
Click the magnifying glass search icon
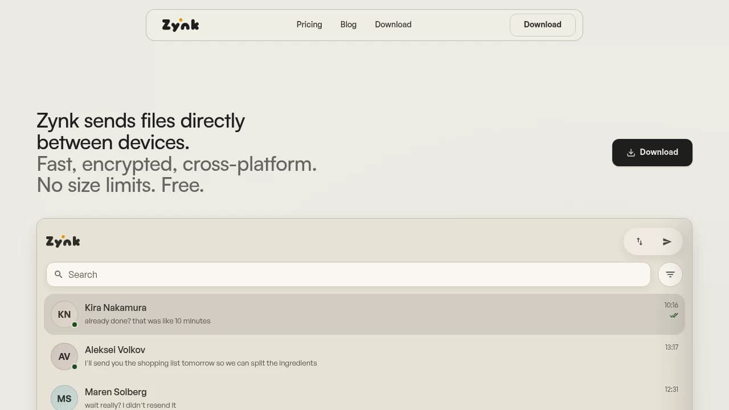58,274
